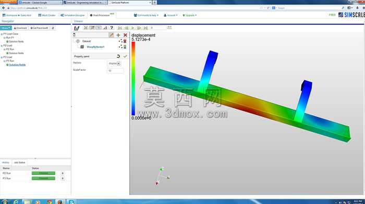Click the Windows Start button
This screenshot has height=204, width=365.
click(x=4, y=202)
